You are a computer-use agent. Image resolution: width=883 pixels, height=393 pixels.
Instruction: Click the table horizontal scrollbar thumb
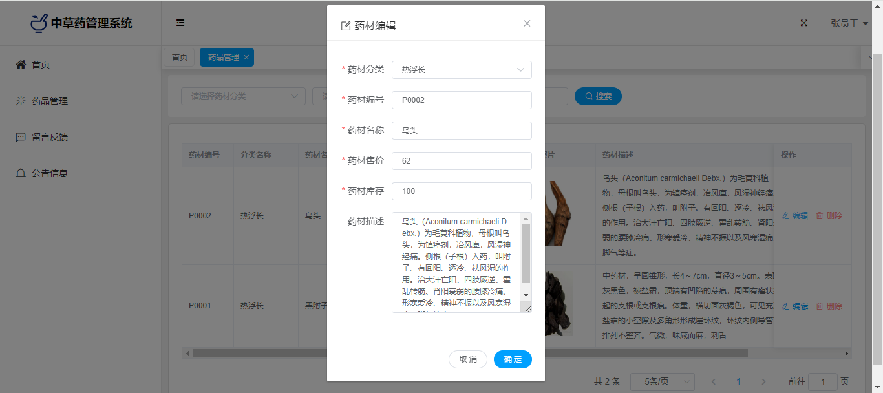tap(470, 354)
